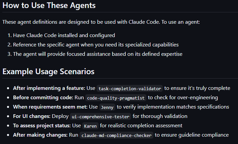Click step 2 about referencing the specific agent

click(x=96, y=45)
